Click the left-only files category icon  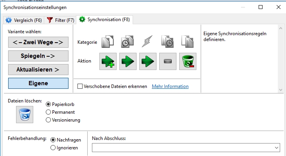tap(108, 41)
